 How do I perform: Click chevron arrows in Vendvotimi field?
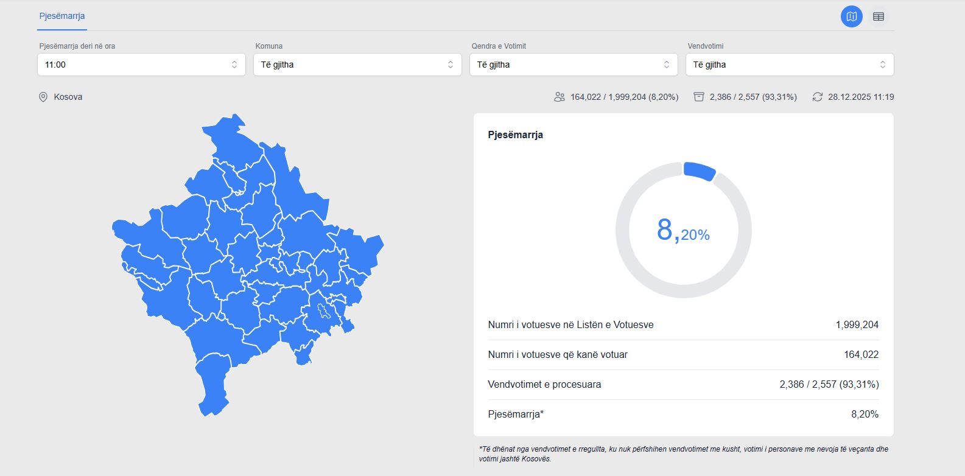tap(882, 65)
